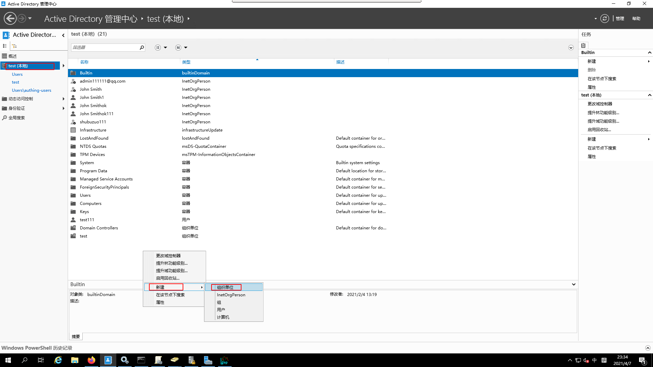This screenshot has height=367, width=653.
Task: Click the 概述 overview icon in navigation pane
Action: point(4,56)
